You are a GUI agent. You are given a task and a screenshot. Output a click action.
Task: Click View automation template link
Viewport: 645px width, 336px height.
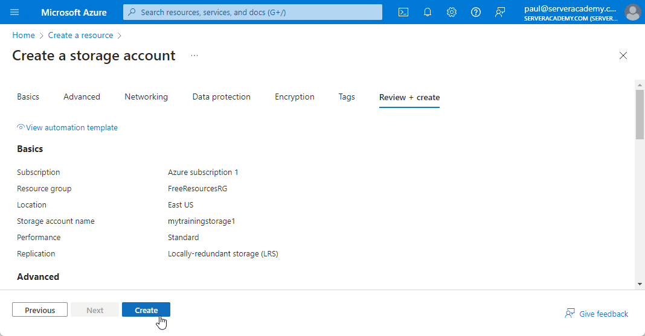pyautogui.click(x=71, y=127)
